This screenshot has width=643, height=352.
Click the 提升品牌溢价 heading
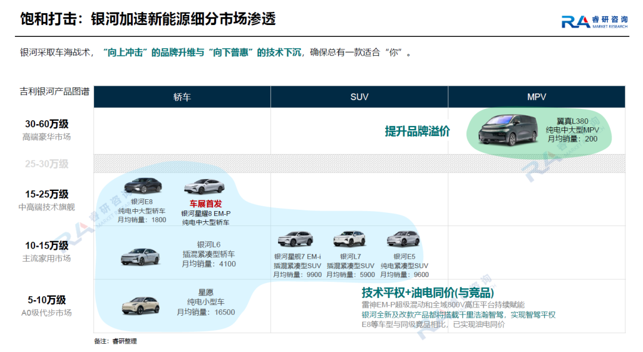tap(417, 131)
